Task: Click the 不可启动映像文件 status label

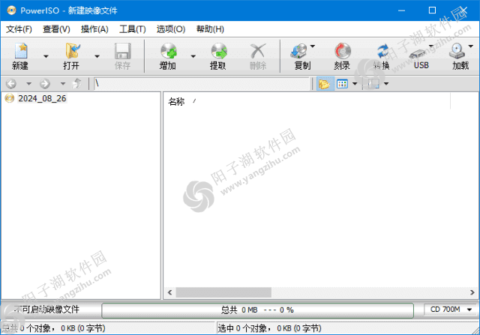Action: click(x=46, y=310)
